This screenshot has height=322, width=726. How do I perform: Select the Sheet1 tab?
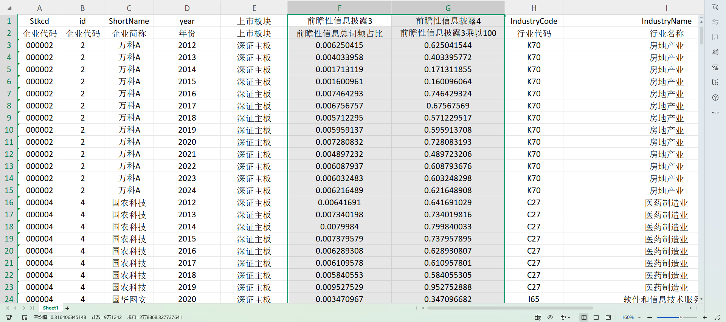click(51, 308)
